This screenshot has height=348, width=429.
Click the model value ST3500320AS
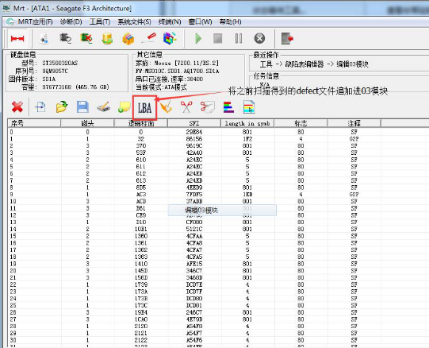pyautogui.click(x=60, y=63)
